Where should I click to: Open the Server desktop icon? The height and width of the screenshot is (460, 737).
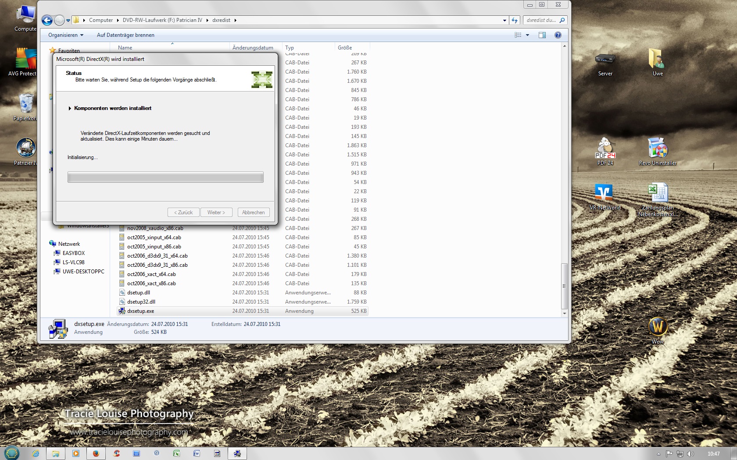tap(605, 64)
